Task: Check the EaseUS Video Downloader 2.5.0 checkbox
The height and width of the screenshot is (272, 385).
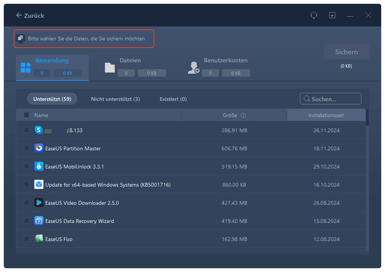Action: (x=26, y=203)
